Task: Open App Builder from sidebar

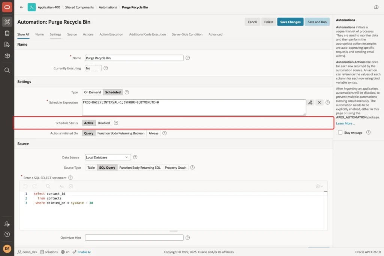Action: (x=7, y=22)
